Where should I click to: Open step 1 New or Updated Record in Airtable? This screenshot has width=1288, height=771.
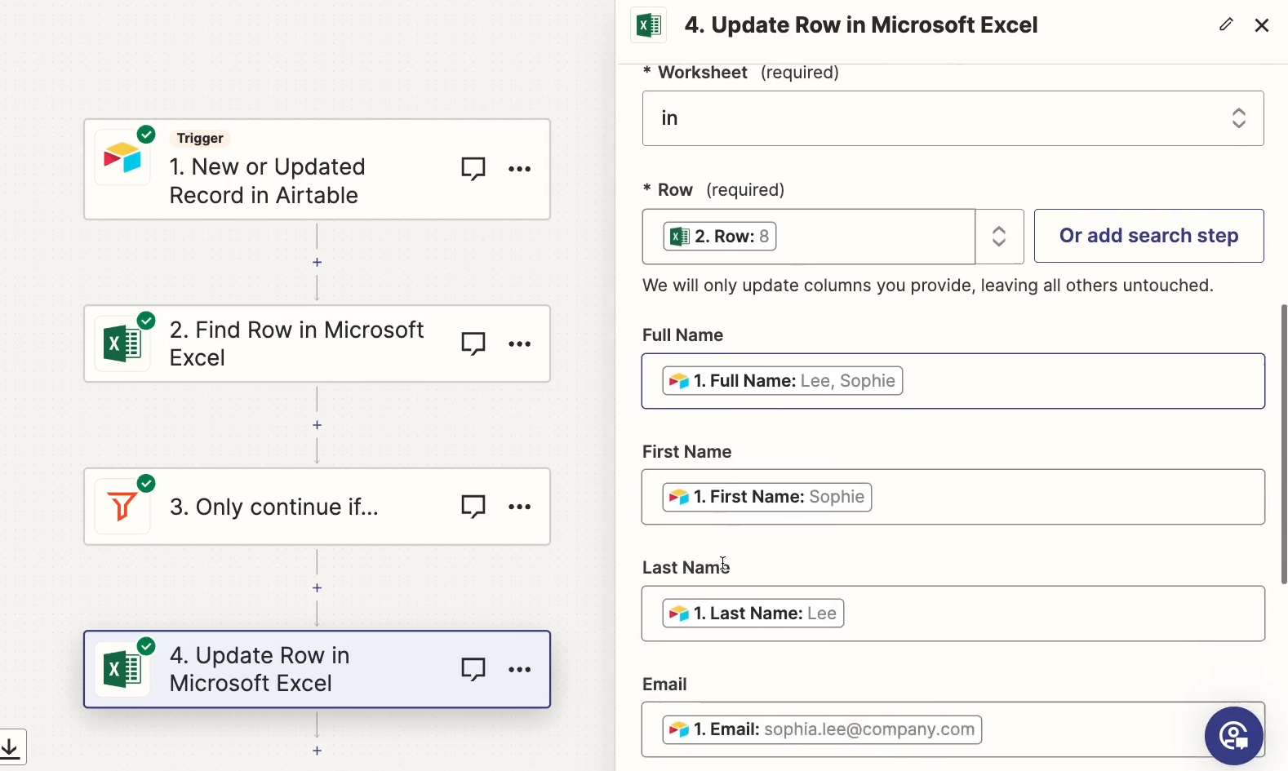[x=318, y=170]
